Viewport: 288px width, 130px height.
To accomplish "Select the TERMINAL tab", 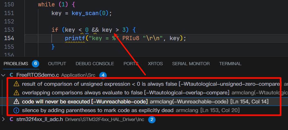I will click(230, 64).
